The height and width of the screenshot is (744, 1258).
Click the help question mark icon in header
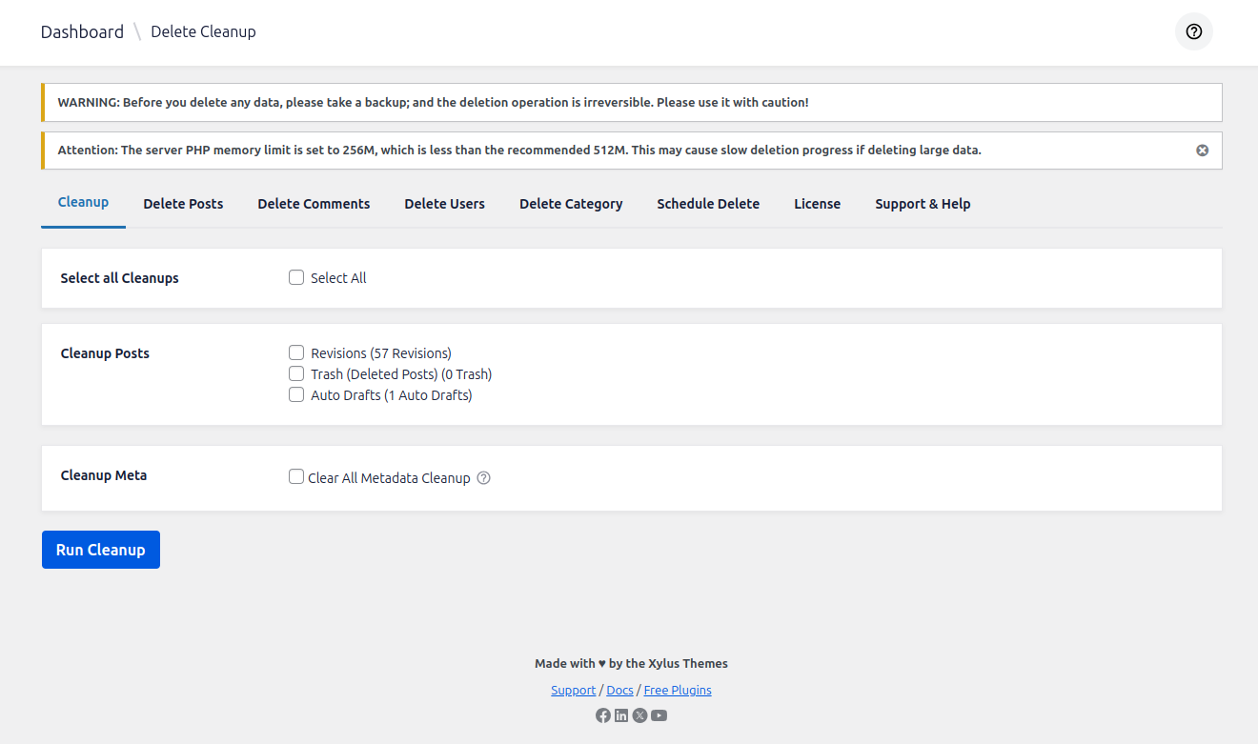[x=1193, y=31]
